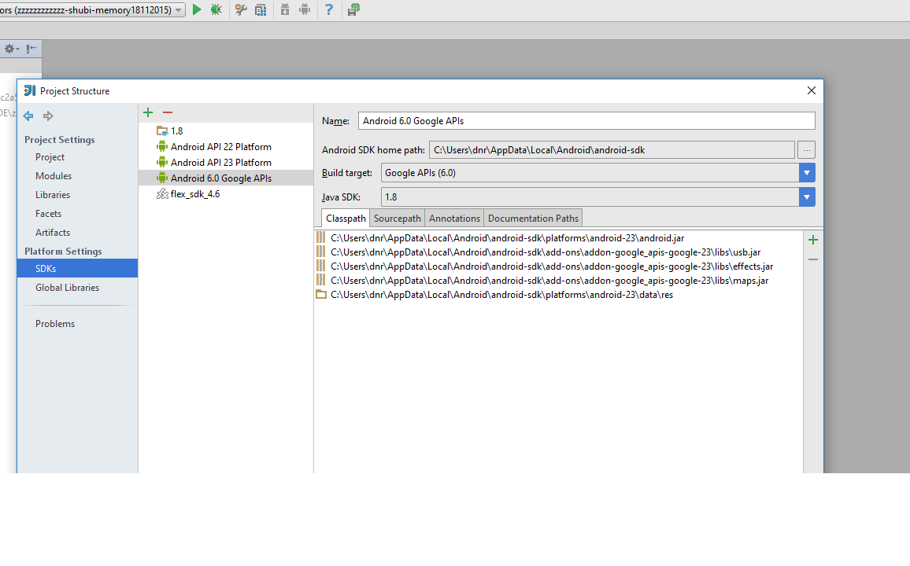Select Android 6.0 Google APIs SDK
The image size is (910, 566).
[x=226, y=178]
